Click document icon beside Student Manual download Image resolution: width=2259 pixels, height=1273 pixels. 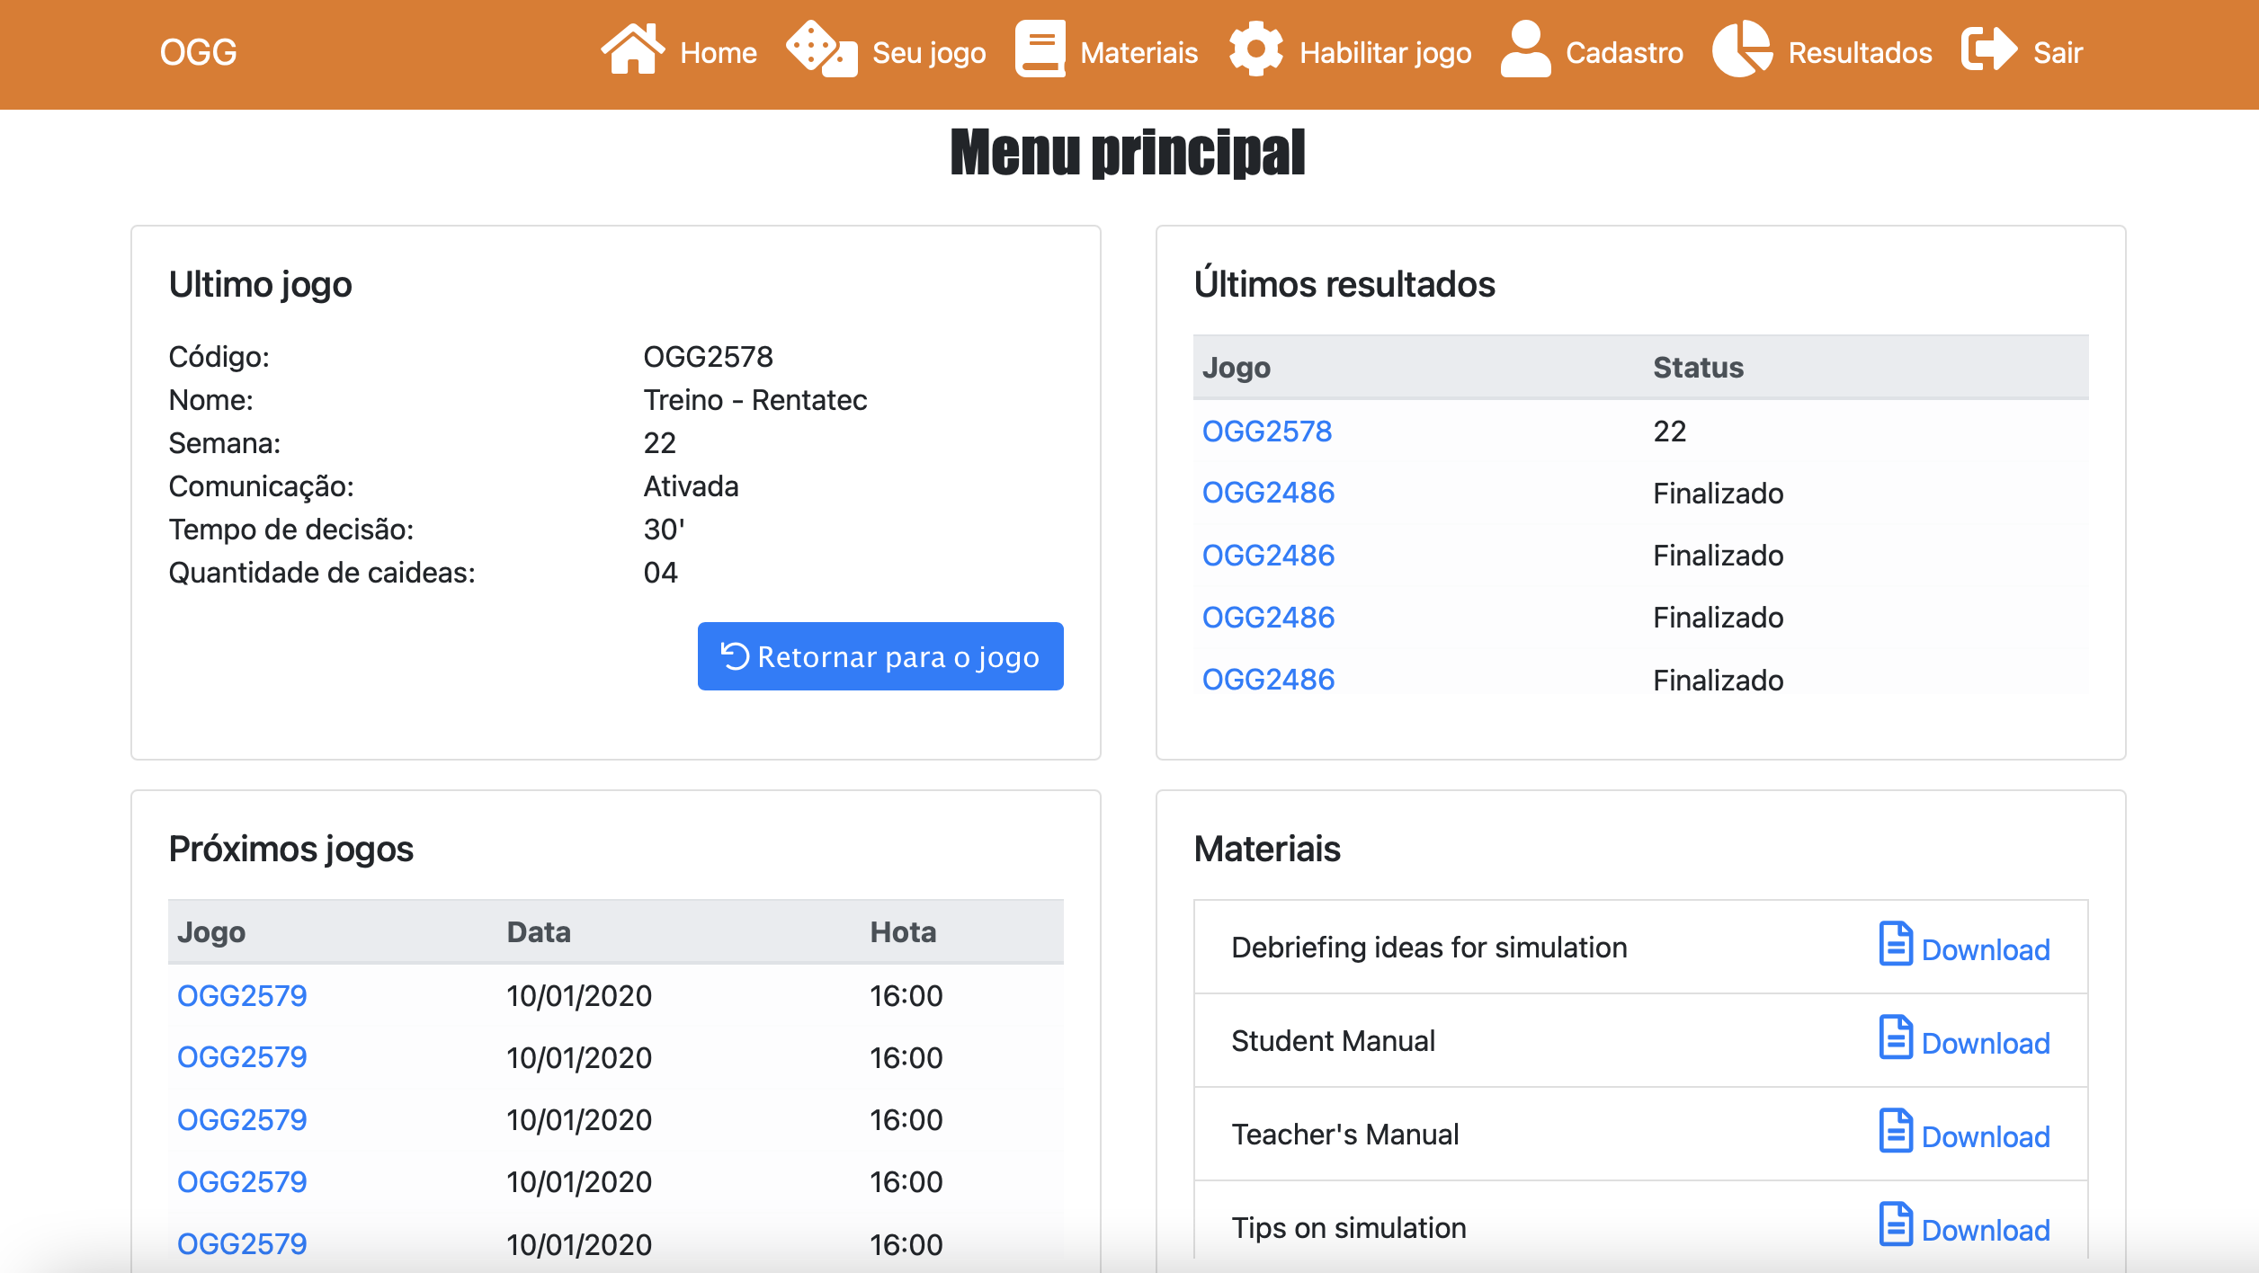pos(1895,1037)
